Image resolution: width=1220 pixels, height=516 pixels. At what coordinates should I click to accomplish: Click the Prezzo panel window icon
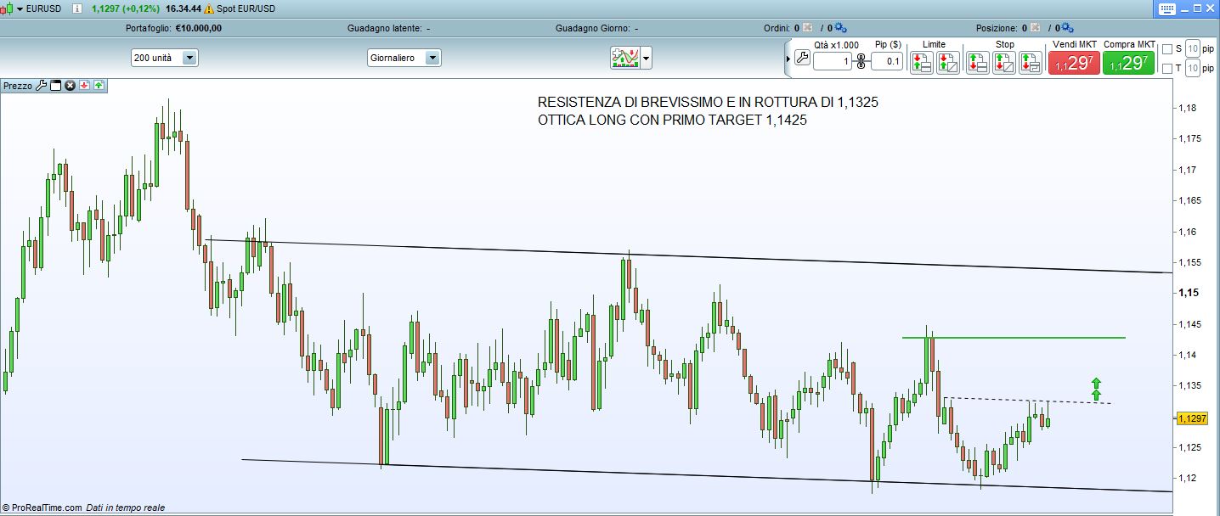click(x=56, y=86)
